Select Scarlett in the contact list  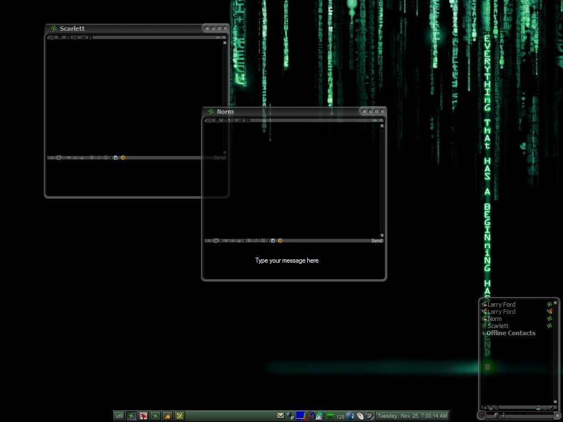pos(498,326)
